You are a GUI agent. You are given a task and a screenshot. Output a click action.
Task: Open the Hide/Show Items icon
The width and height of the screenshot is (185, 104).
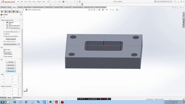tap(107, 10)
